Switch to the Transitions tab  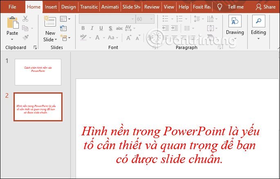pyautogui.click(x=89, y=7)
